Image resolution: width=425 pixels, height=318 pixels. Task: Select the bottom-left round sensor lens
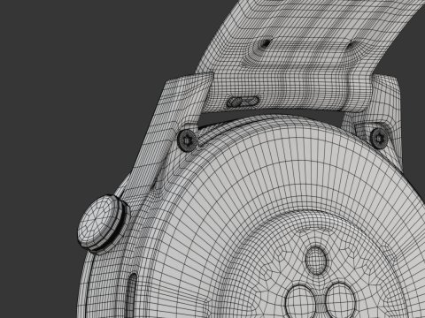(301, 302)
